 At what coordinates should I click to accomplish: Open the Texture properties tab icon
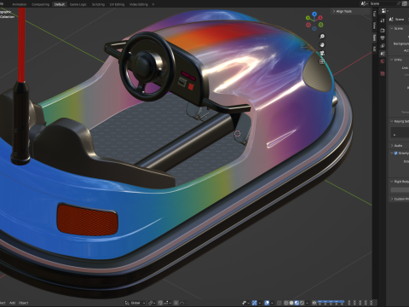click(383, 73)
